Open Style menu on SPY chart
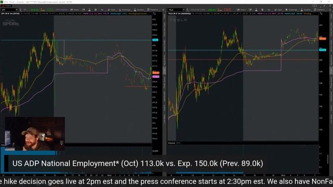 click(112, 10)
